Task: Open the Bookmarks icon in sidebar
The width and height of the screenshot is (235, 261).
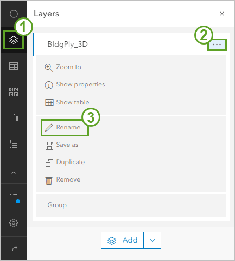Action: tap(14, 170)
